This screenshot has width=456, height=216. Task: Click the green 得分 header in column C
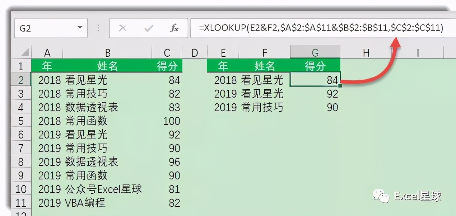(x=167, y=66)
